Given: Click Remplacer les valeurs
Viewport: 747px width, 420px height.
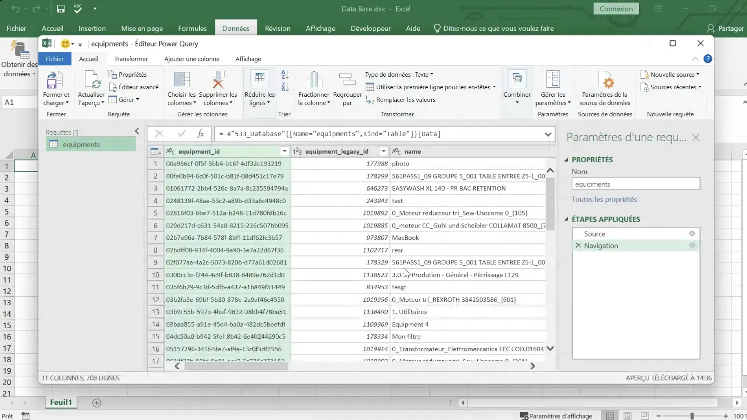Looking at the screenshot, I should click(x=401, y=100).
